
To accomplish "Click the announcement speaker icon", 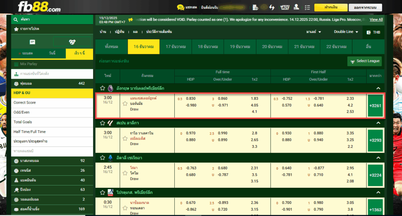I will [x=131, y=20].
